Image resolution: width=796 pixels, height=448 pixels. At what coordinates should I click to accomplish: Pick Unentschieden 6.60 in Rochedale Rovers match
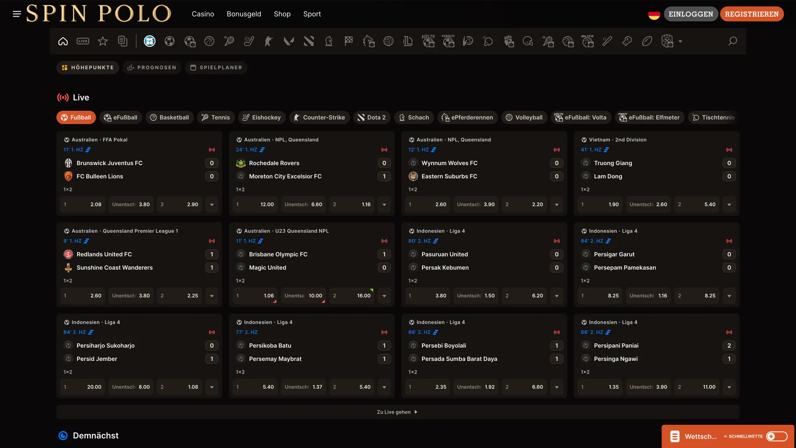(303, 205)
